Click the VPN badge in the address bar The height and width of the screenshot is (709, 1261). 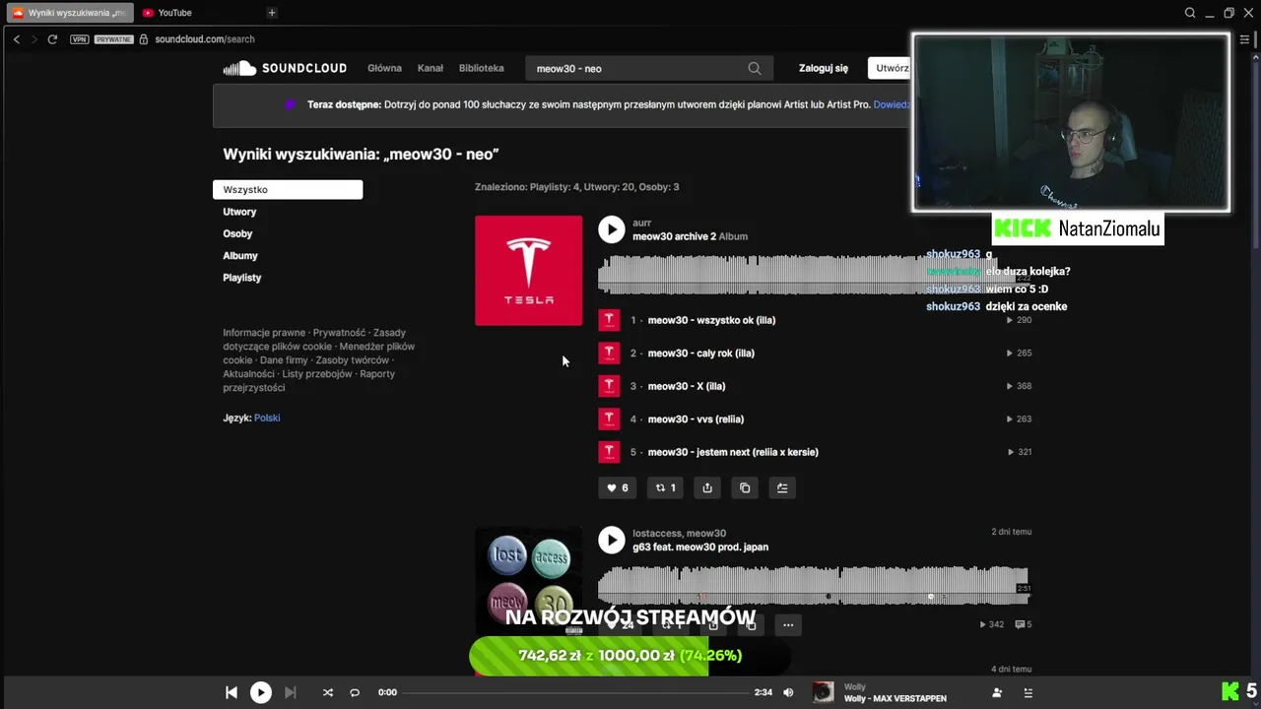tap(80, 39)
